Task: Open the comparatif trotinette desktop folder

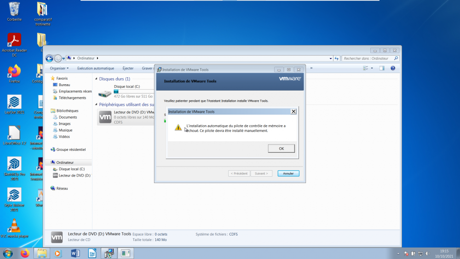Action: coord(42,14)
